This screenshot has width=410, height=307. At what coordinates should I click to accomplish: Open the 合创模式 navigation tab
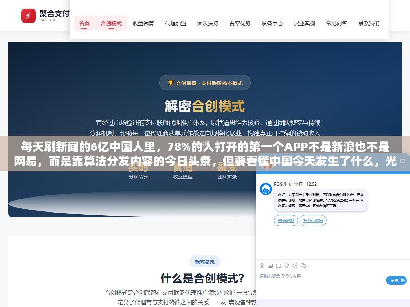(111, 23)
